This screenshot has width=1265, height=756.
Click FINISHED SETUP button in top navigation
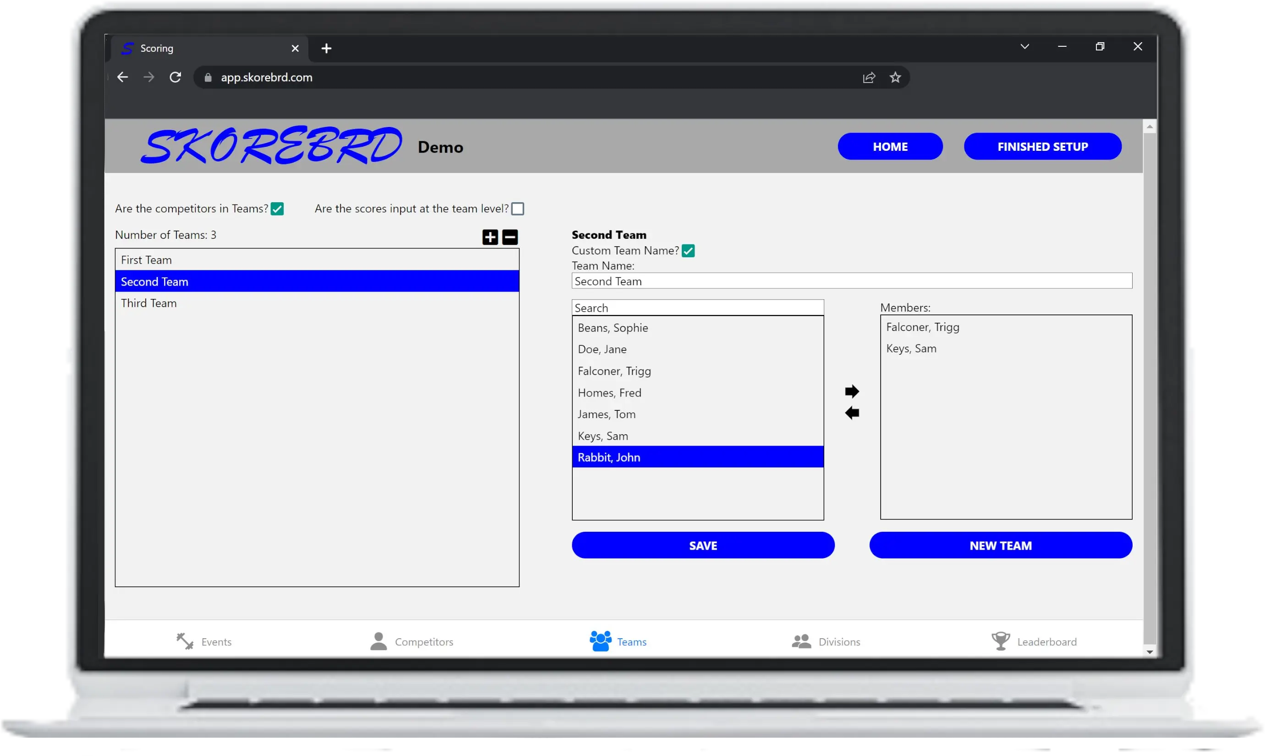tap(1043, 146)
